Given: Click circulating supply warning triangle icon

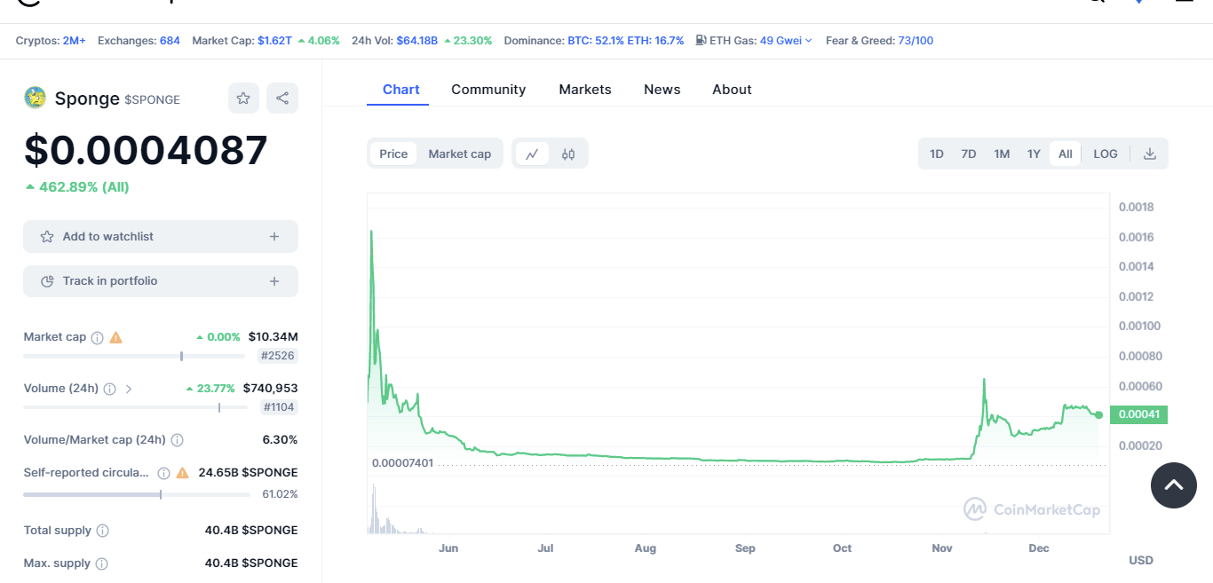Looking at the screenshot, I should [182, 473].
